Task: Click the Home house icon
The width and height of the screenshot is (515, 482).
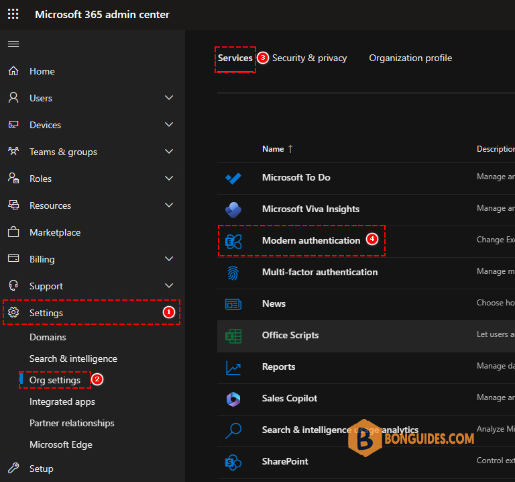Action: click(x=13, y=70)
